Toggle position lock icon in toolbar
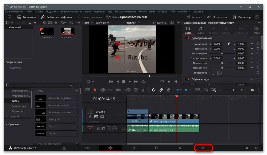Viewport: 267px width, 155px height. point(169,90)
